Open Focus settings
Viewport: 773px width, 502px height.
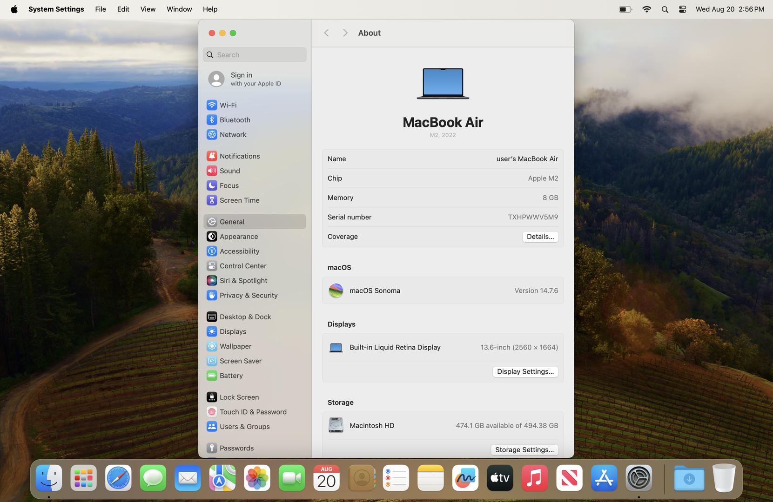254,185
